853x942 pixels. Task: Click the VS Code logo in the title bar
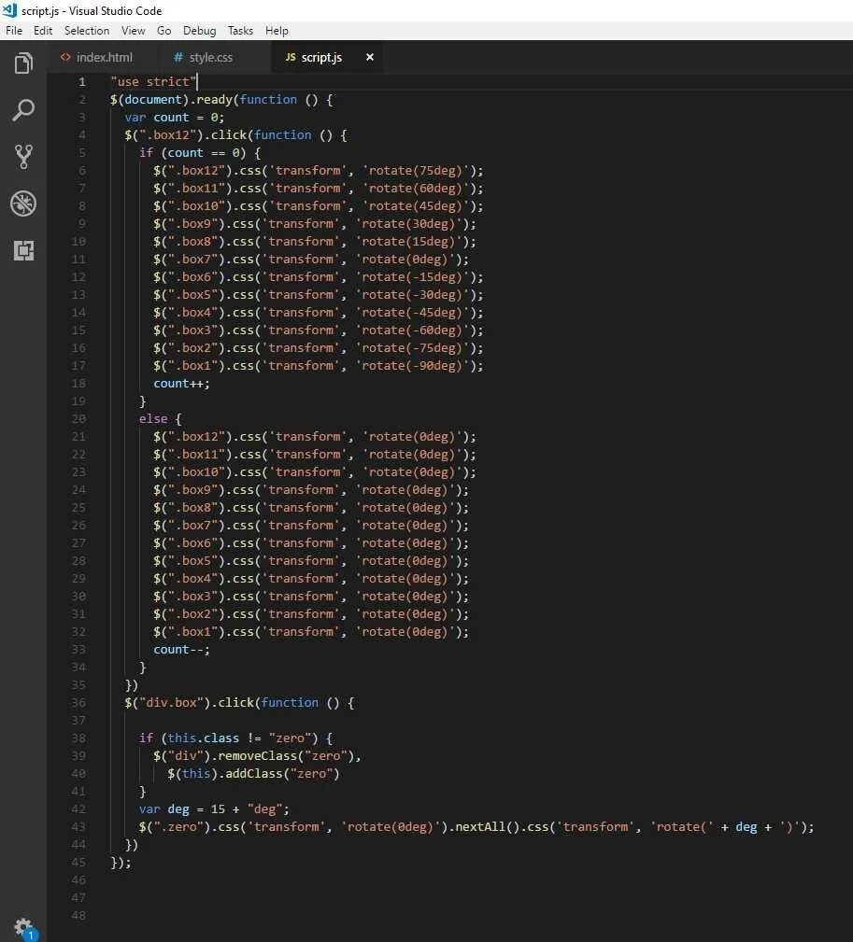9,10
